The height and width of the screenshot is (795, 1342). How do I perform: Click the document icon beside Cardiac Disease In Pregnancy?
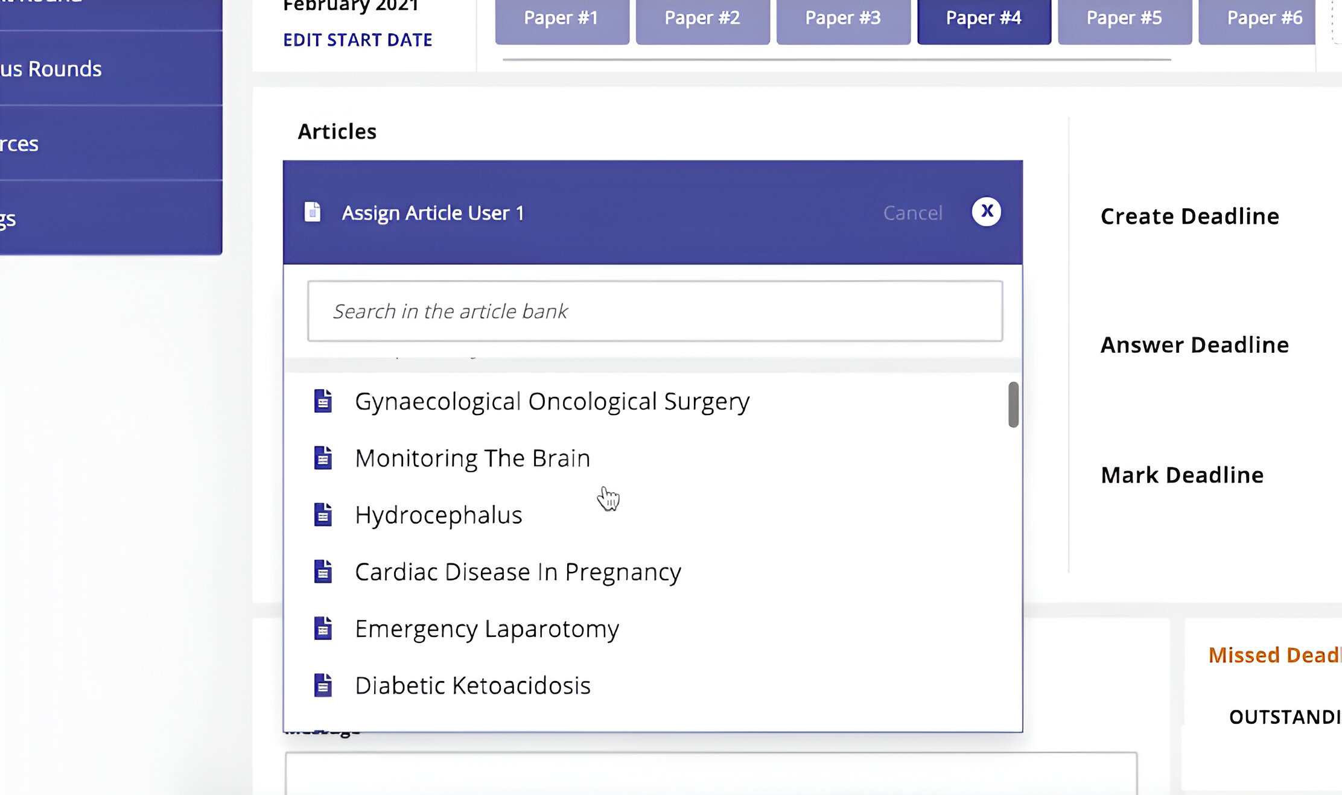coord(323,571)
